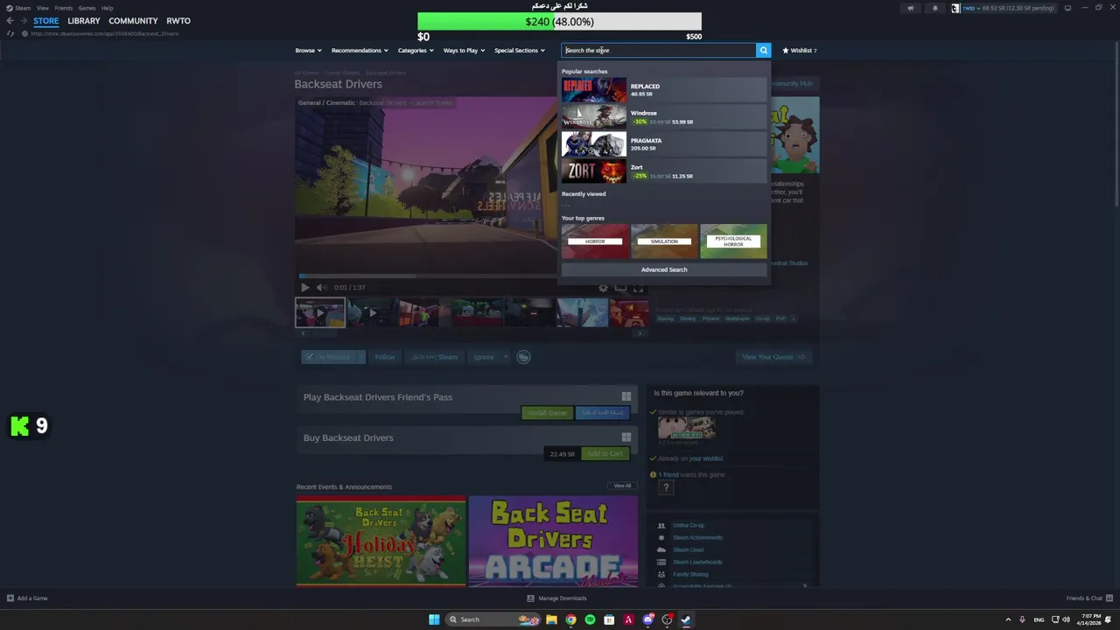Click the Psychological Horror genre tile
1120x630 pixels.
[x=733, y=241]
